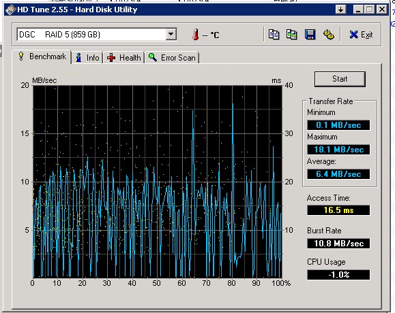Open the options settings icon
Viewport: 395px width, 313px height.
(x=329, y=35)
